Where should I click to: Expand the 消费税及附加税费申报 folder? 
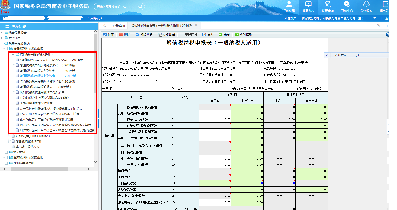pyautogui.click(x=6, y=158)
